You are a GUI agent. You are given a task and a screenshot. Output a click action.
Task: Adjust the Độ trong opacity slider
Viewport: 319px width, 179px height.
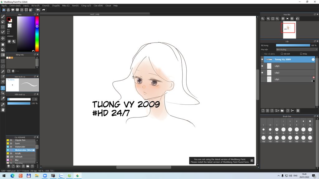click(293, 45)
